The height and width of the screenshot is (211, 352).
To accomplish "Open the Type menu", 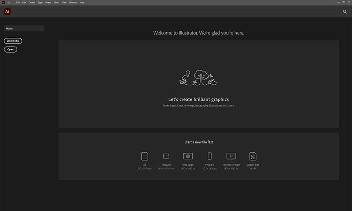I will (40, 3).
